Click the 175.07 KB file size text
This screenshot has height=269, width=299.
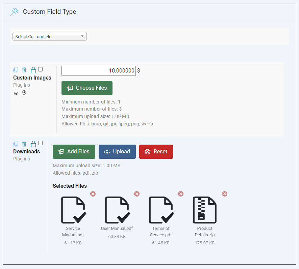point(205,243)
